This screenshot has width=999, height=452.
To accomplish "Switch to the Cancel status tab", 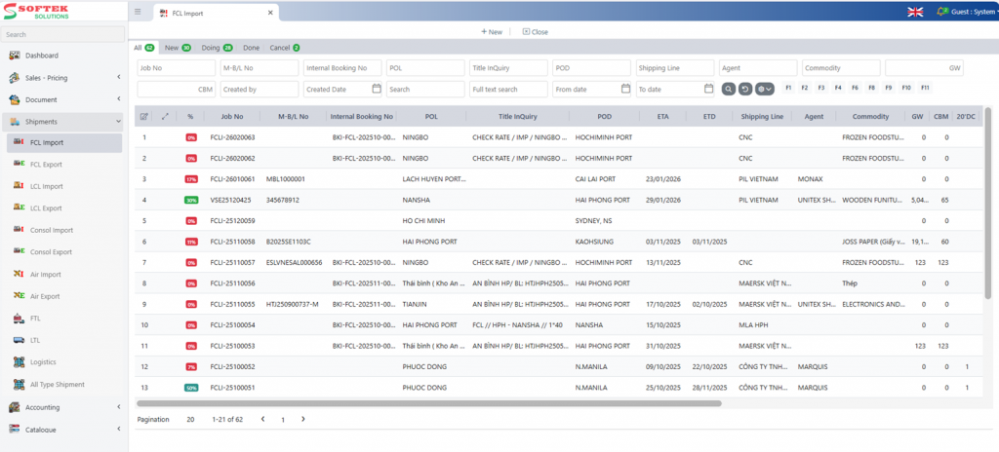I will [284, 47].
